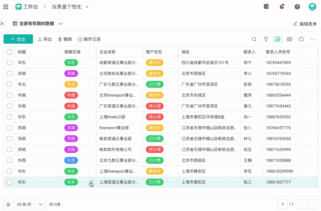Viewport: 321px width, 211px height.
Task: Open the more options ellipsis icon
Action: coord(313,39)
